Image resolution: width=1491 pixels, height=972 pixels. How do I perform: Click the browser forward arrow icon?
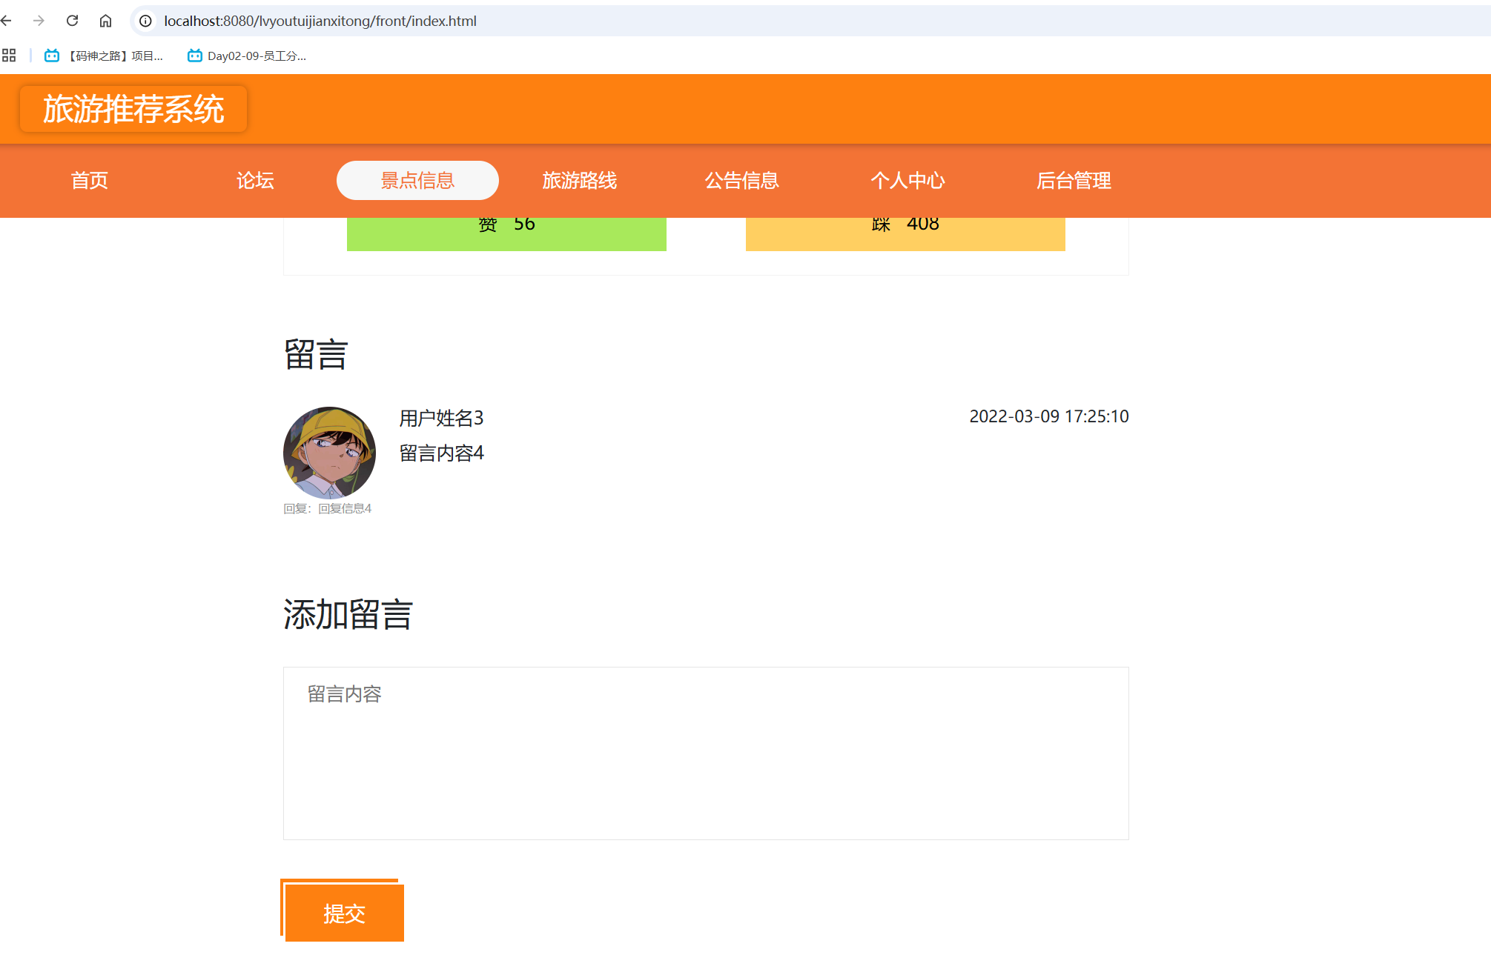(x=39, y=21)
